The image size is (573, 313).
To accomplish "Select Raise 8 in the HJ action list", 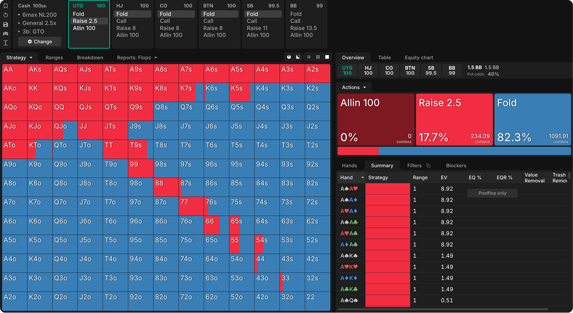I will tap(126, 28).
